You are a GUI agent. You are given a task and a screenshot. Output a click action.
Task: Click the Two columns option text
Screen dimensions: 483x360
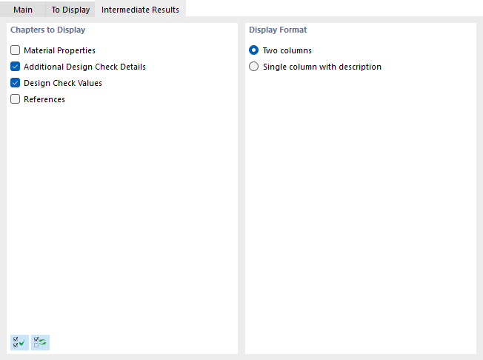click(x=287, y=50)
